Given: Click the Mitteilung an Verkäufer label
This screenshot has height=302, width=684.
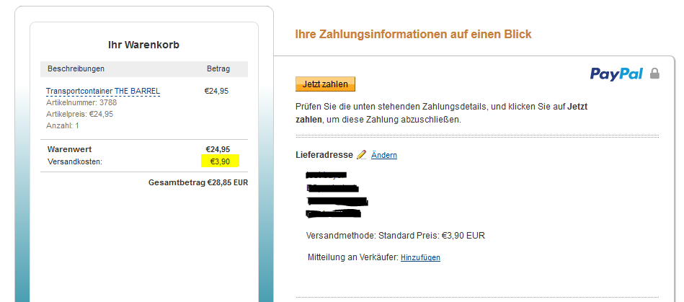Looking at the screenshot, I should [352, 257].
